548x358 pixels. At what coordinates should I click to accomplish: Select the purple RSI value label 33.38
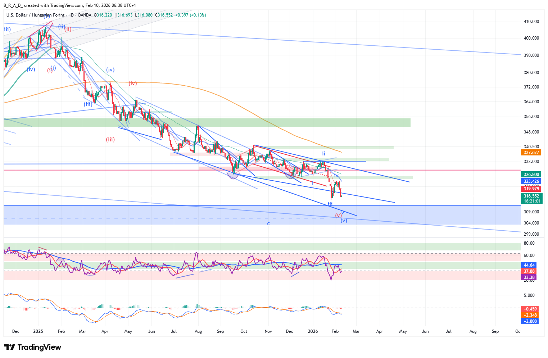coord(529,277)
